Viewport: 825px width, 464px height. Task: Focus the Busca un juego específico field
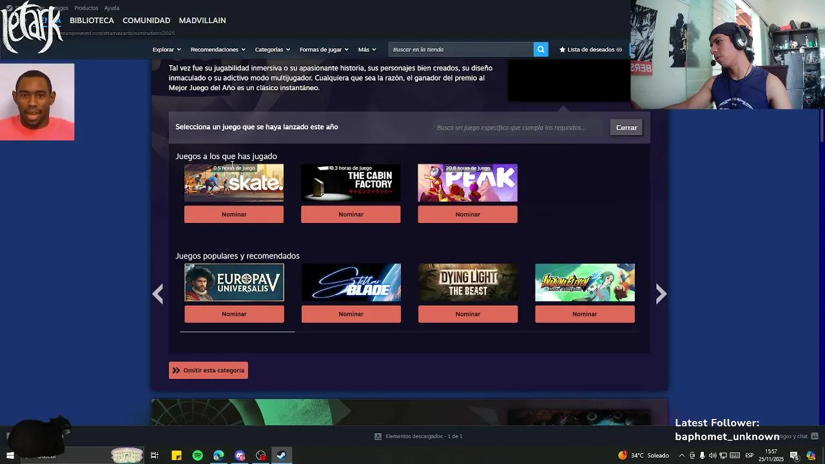point(519,128)
